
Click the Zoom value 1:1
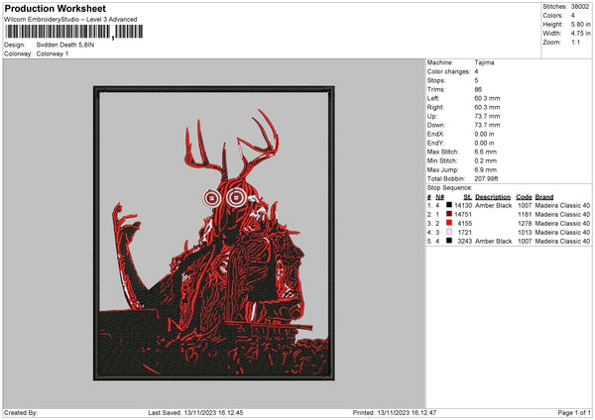tap(578, 45)
